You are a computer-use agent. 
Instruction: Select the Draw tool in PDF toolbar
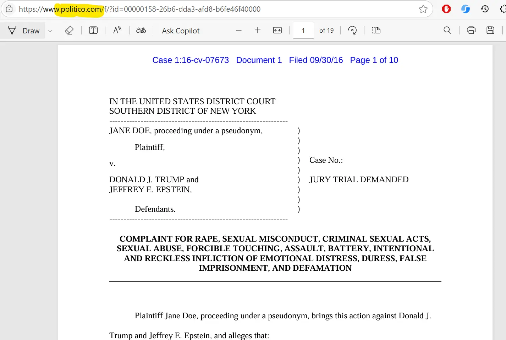[24, 31]
